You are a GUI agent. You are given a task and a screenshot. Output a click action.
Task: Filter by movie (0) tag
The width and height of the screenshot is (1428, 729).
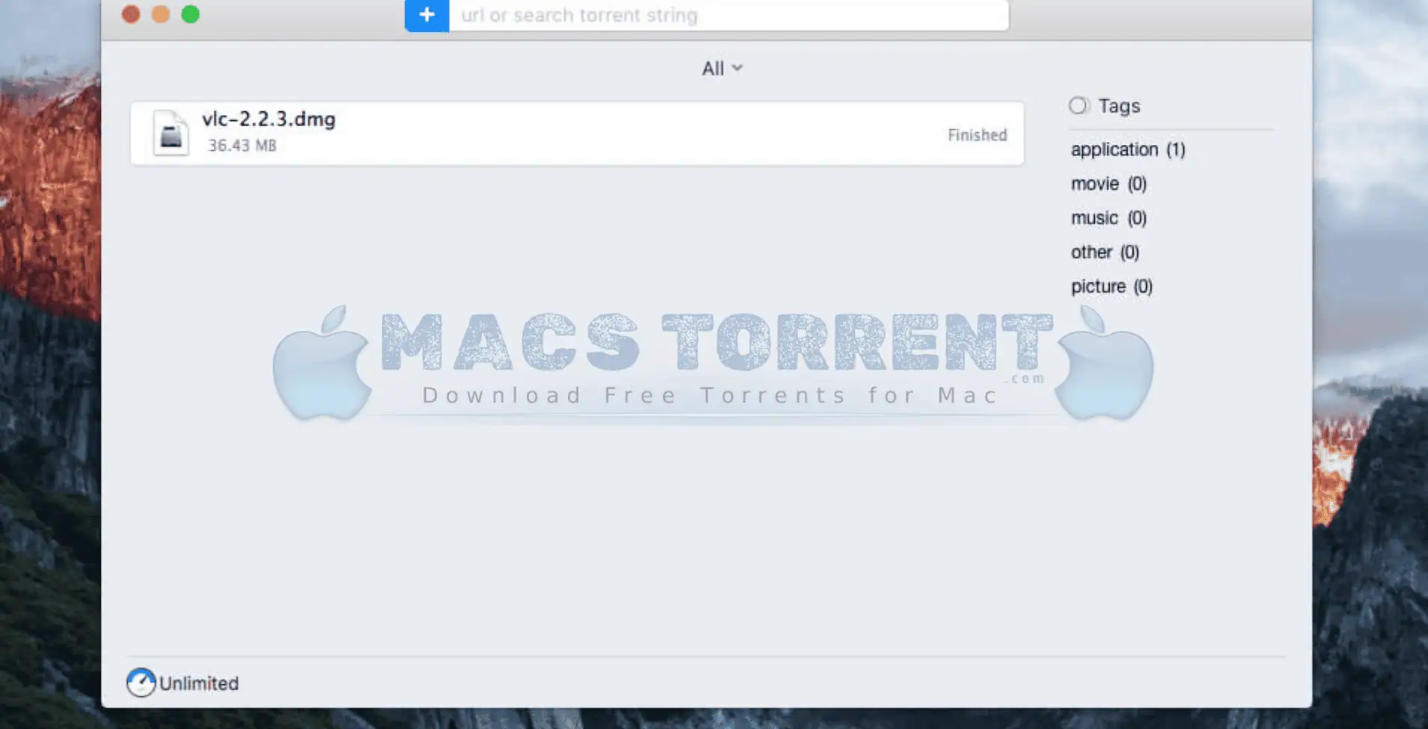1108,184
